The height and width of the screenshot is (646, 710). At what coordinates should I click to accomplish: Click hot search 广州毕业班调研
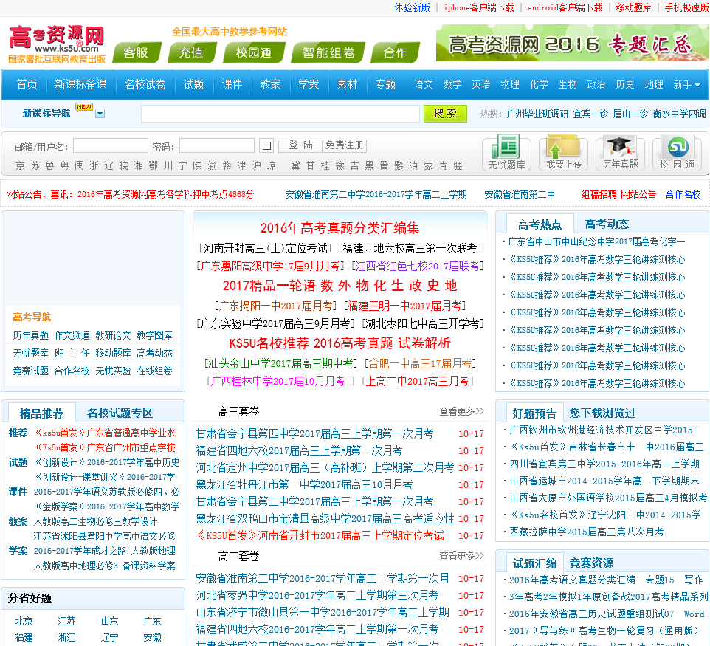[537, 114]
